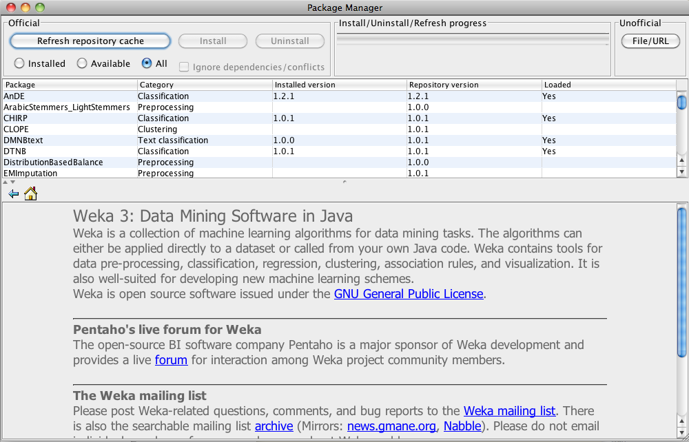Image resolution: width=689 pixels, height=442 pixels.
Task: Select the EMImputation package row
Action: point(340,173)
